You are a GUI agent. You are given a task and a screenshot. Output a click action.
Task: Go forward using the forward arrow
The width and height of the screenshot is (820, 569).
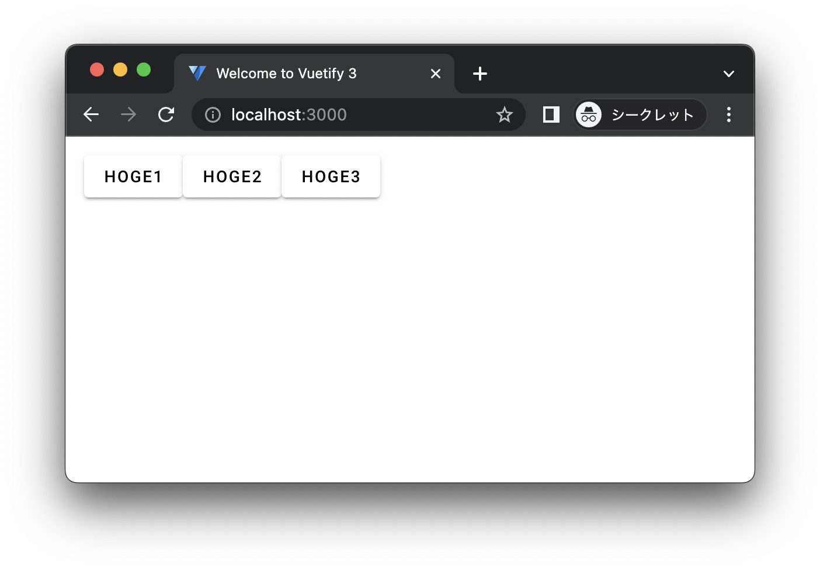[128, 115]
